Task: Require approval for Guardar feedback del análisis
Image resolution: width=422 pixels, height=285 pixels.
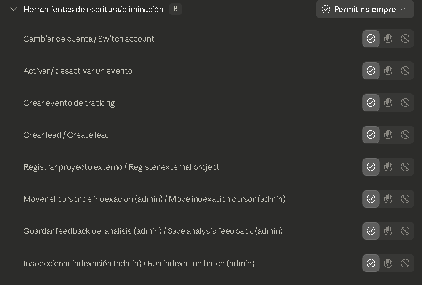Action: coord(388,231)
